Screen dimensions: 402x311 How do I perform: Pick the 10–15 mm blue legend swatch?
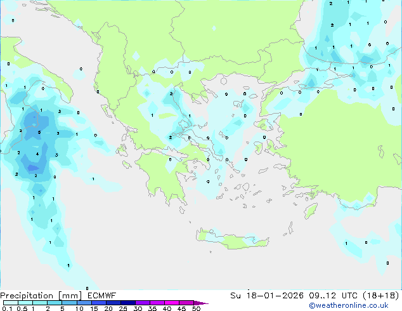point(84,303)
